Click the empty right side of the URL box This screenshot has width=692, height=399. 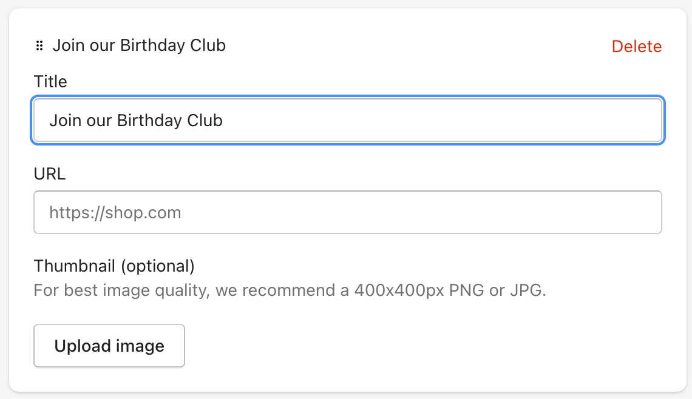[486, 212]
